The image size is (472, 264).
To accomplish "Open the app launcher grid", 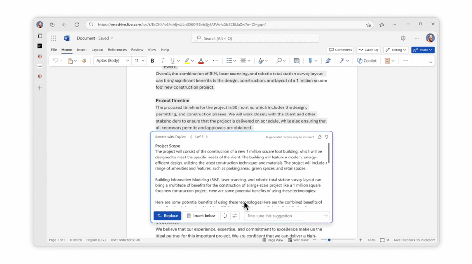I will click(x=53, y=38).
